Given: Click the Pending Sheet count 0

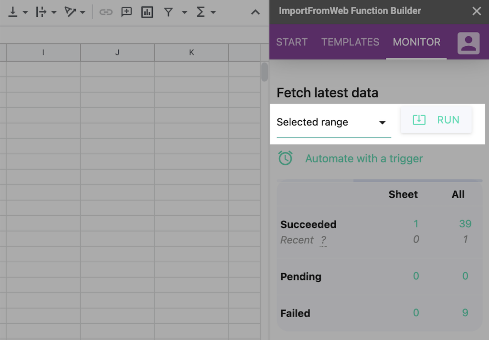Looking at the screenshot, I should 416,276.
